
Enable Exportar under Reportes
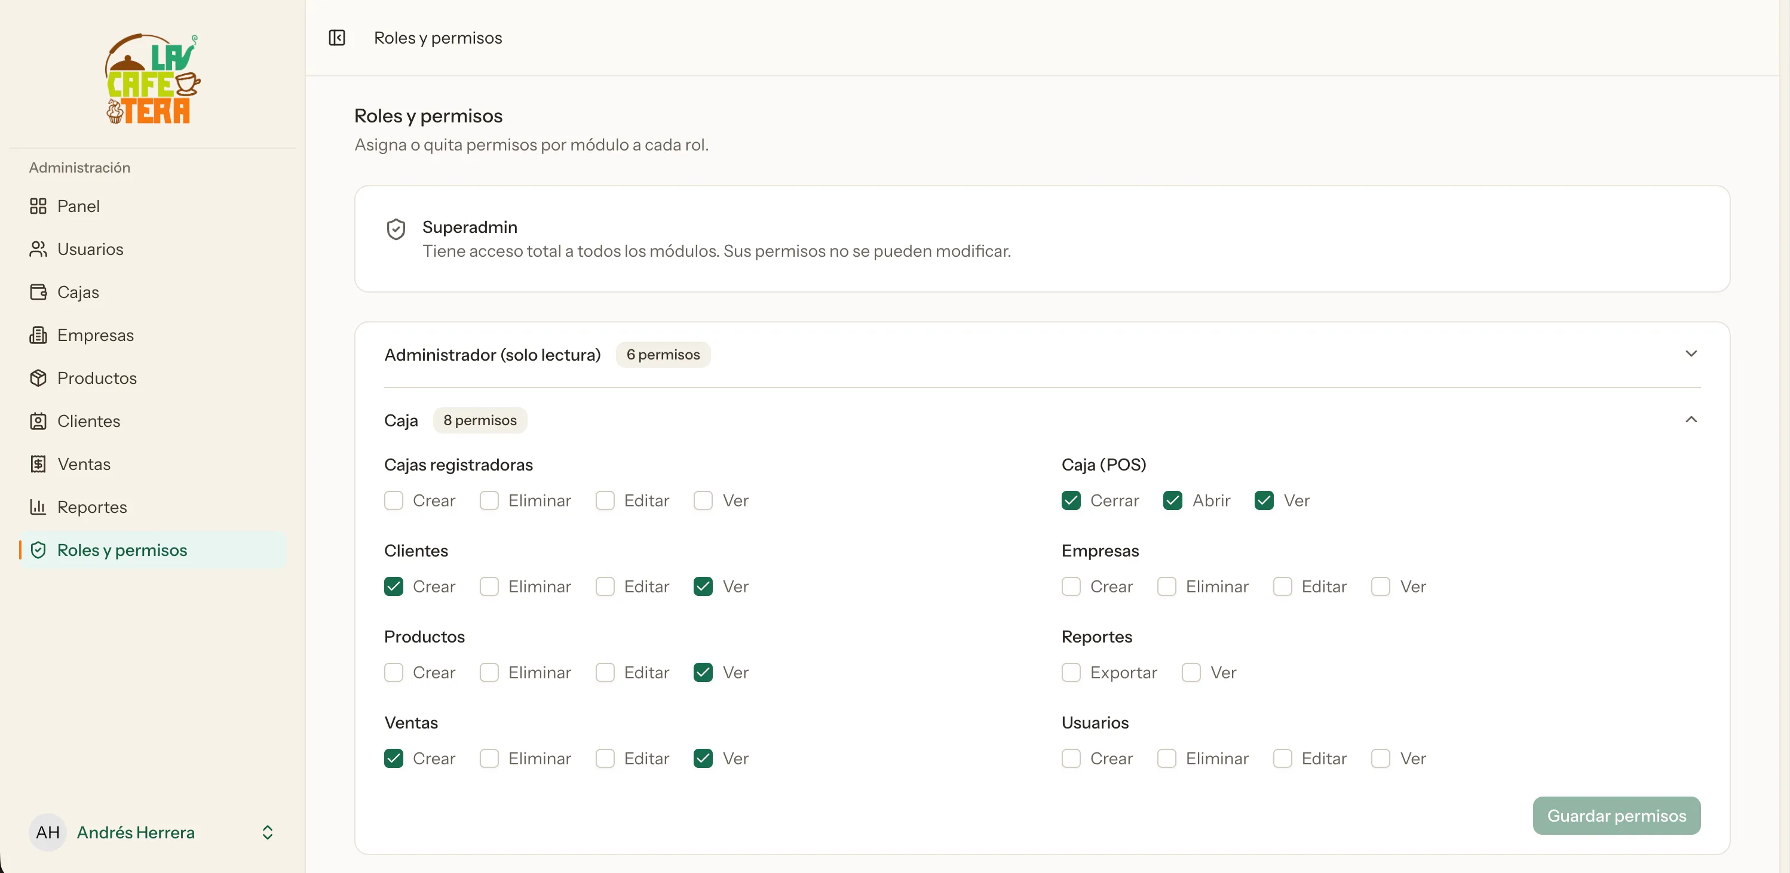click(1071, 673)
